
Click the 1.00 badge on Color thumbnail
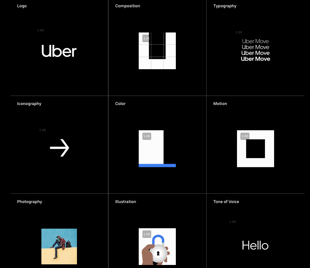(147, 136)
